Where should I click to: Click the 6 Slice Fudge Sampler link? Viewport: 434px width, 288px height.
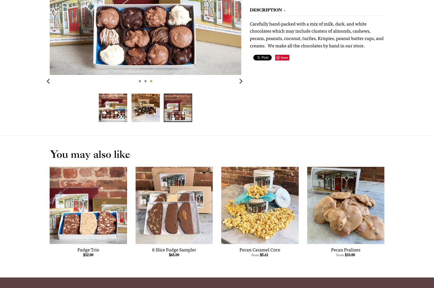coord(174,250)
